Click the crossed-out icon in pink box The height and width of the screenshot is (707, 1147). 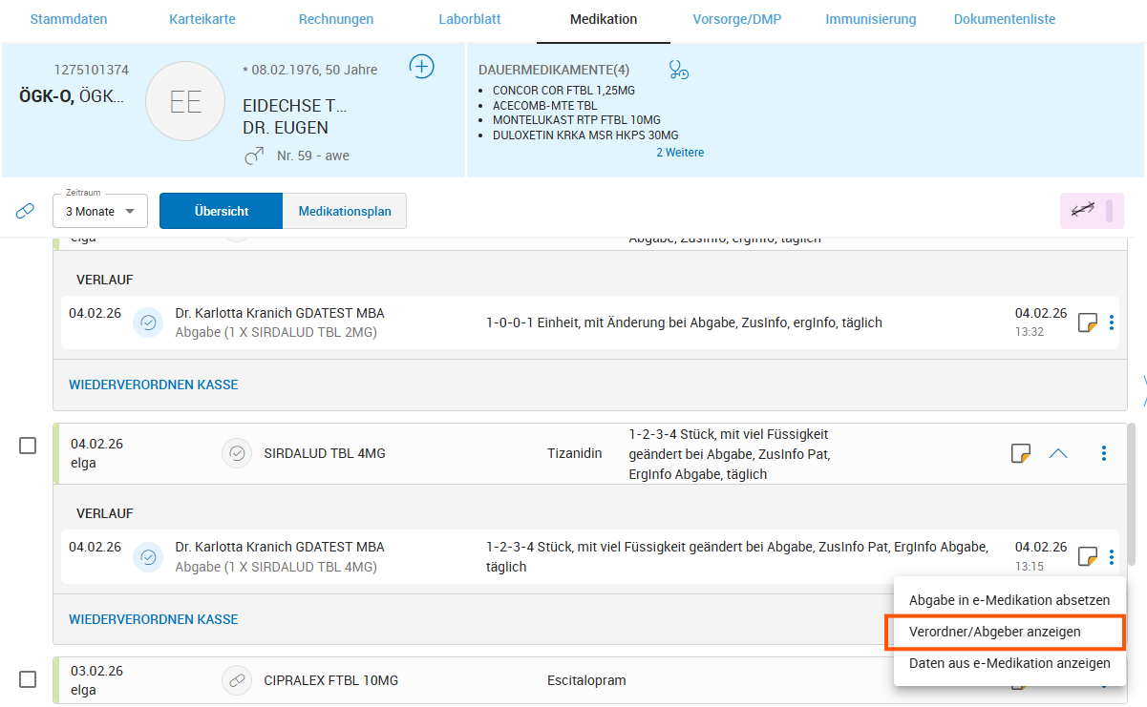click(1082, 211)
